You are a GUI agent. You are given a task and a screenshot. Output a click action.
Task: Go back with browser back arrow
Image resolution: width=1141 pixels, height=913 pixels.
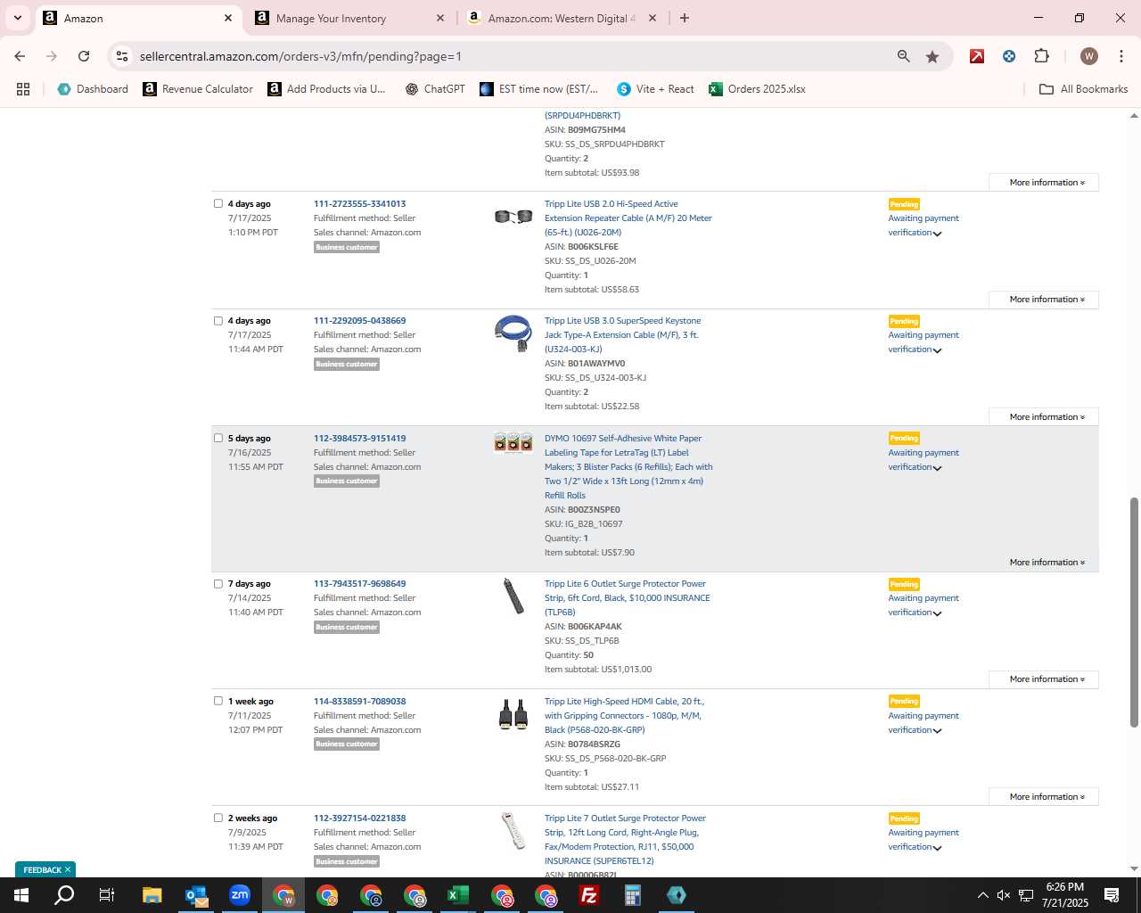pos(20,56)
